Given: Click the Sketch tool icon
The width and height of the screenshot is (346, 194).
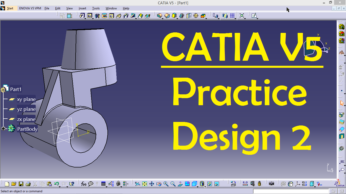Looking at the screenshot, I should (254, 16).
